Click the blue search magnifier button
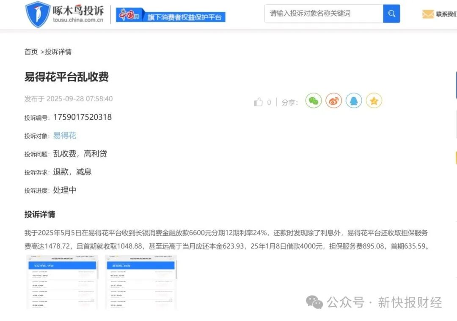 (x=391, y=14)
